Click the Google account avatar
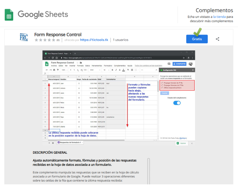 (191, 64)
